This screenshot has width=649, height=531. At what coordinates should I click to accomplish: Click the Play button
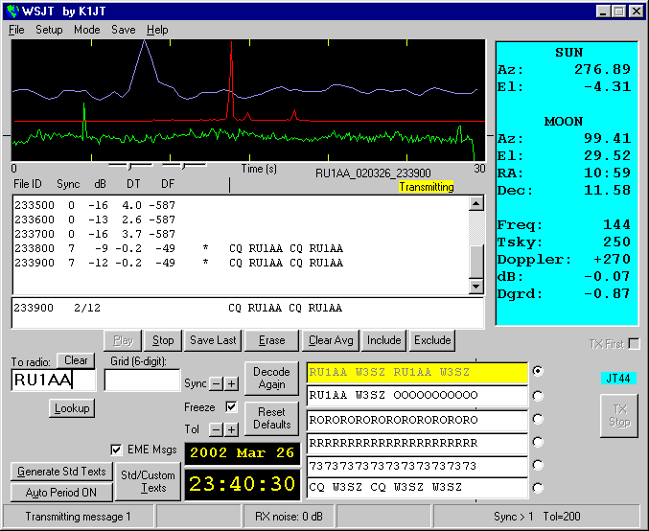(x=123, y=340)
